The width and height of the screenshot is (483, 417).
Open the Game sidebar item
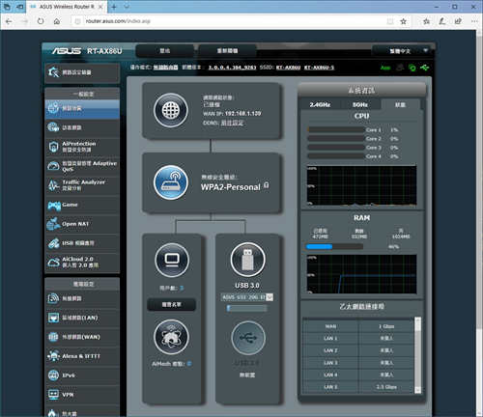coord(82,205)
